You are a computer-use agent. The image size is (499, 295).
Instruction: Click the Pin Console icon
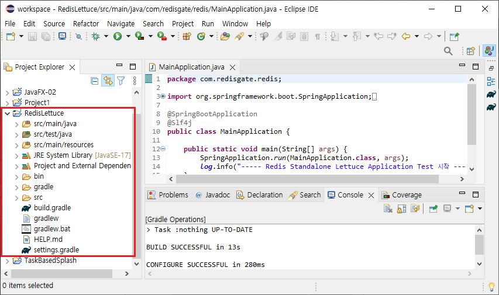tap(433, 209)
